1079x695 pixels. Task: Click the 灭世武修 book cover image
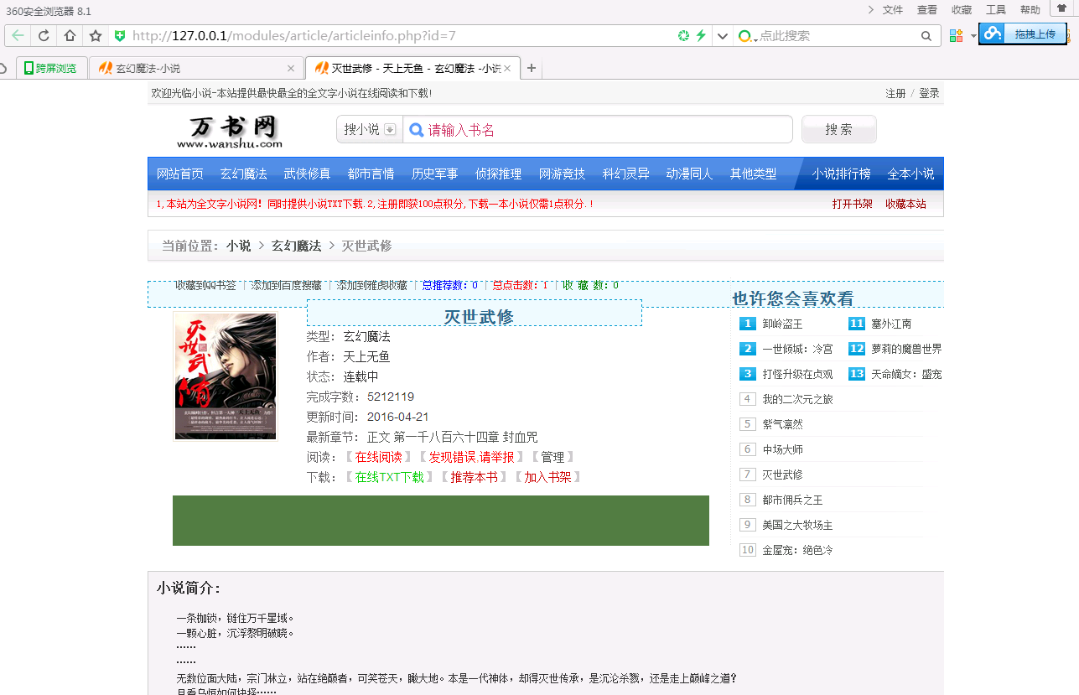click(x=226, y=376)
